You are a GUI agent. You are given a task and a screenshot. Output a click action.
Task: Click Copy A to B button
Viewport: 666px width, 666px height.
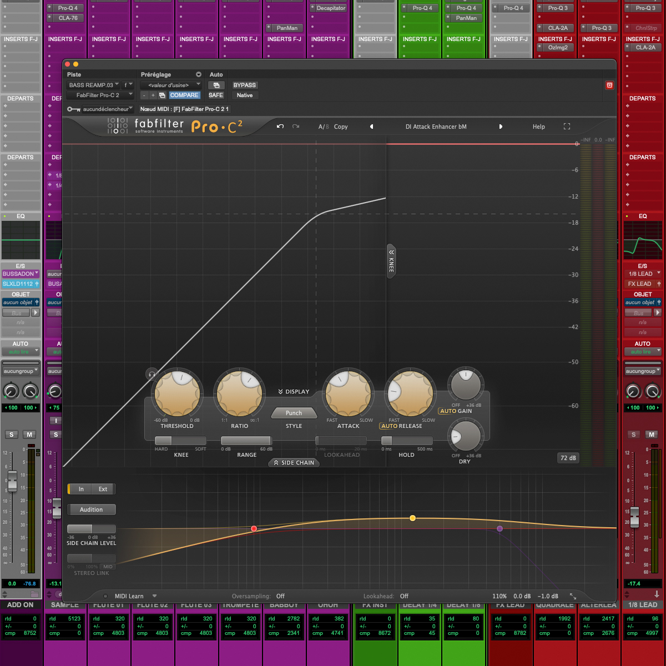[x=341, y=127]
